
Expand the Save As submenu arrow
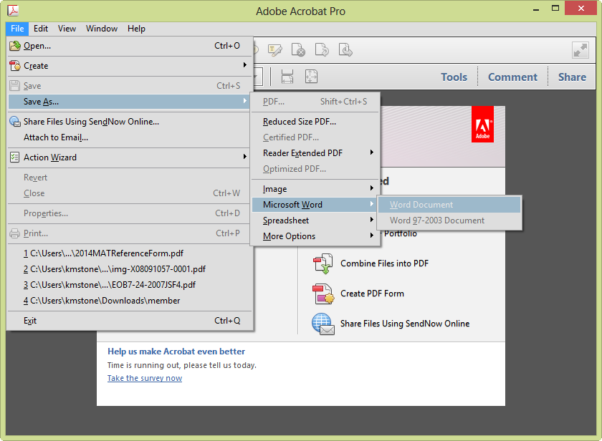tap(244, 100)
